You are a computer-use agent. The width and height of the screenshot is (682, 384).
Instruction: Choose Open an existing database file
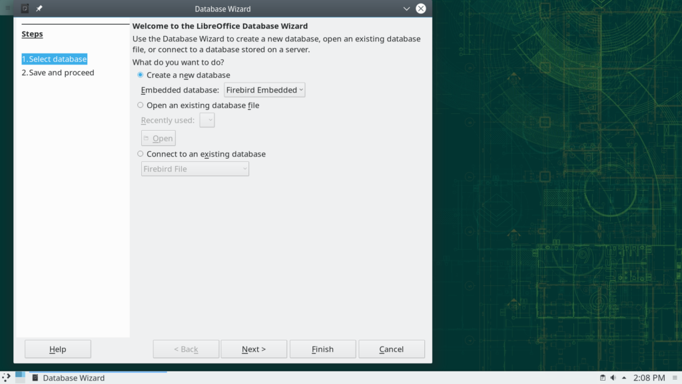[x=141, y=105]
